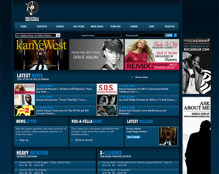Click arrow icon beside the 09.02.2005 date
Image resolution: width=219 pixels, height=174 pixels.
[120, 97]
